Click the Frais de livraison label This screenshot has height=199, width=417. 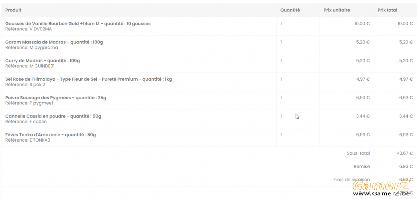(x=351, y=180)
